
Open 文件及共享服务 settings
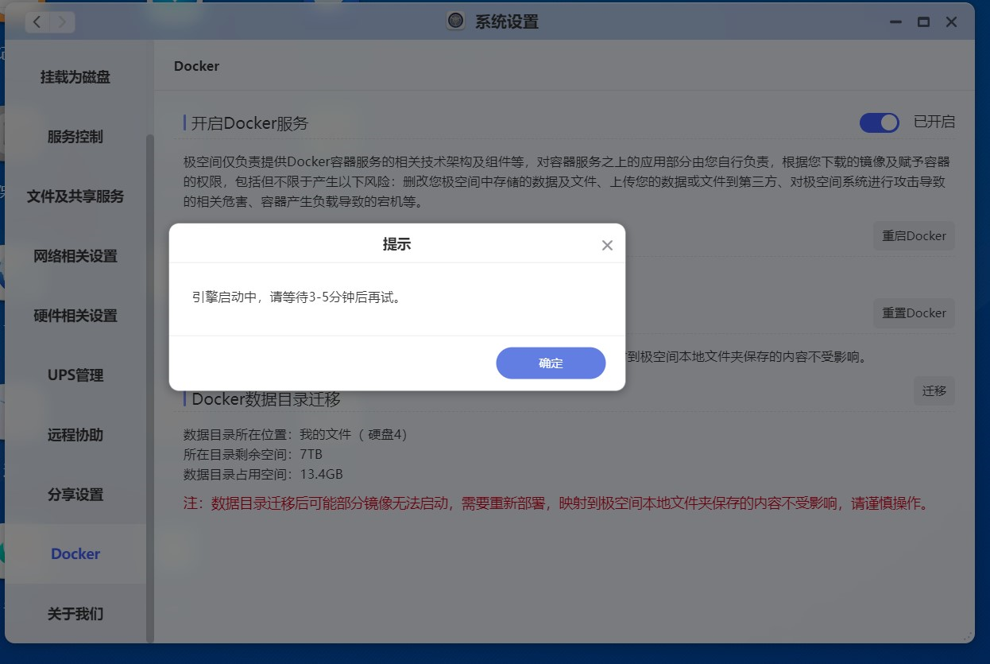pyautogui.click(x=75, y=196)
